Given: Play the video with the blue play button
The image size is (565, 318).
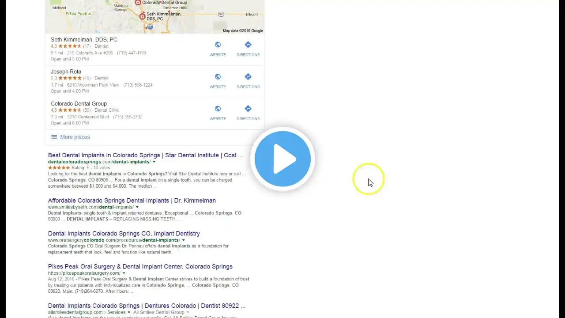Looking at the screenshot, I should (x=282, y=159).
